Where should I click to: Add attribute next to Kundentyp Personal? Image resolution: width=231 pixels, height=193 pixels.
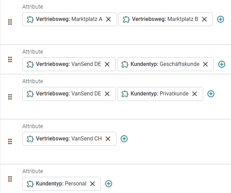point(108,184)
